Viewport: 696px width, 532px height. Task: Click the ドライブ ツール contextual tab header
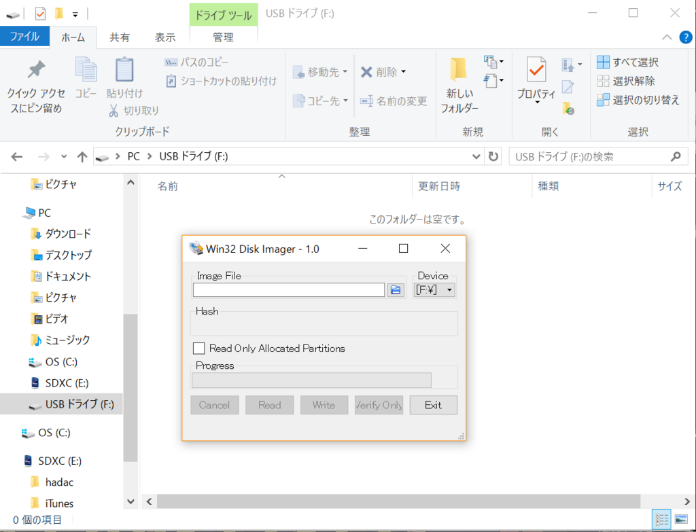(x=223, y=15)
